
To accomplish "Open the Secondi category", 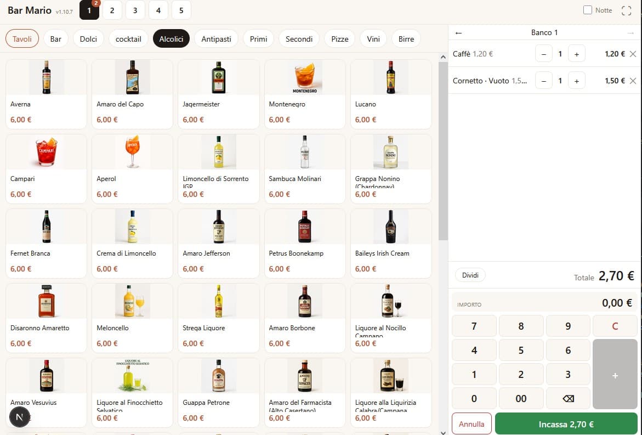I will coord(299,38).
